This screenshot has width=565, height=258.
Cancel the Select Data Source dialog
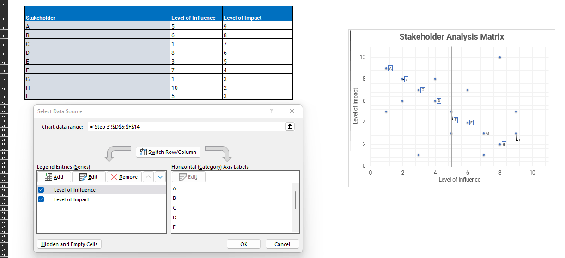[x=282, y=244]
